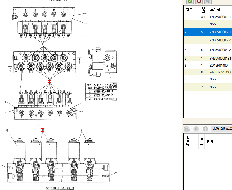Click quantity 8 in the 2441U722S490 row
This screenshot has width=232, height=190.
point(204,72)
